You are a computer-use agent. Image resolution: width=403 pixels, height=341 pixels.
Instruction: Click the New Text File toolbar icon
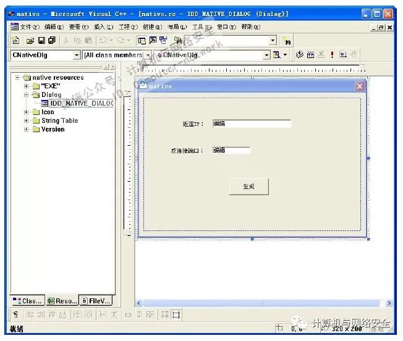[x=16, y=40]
